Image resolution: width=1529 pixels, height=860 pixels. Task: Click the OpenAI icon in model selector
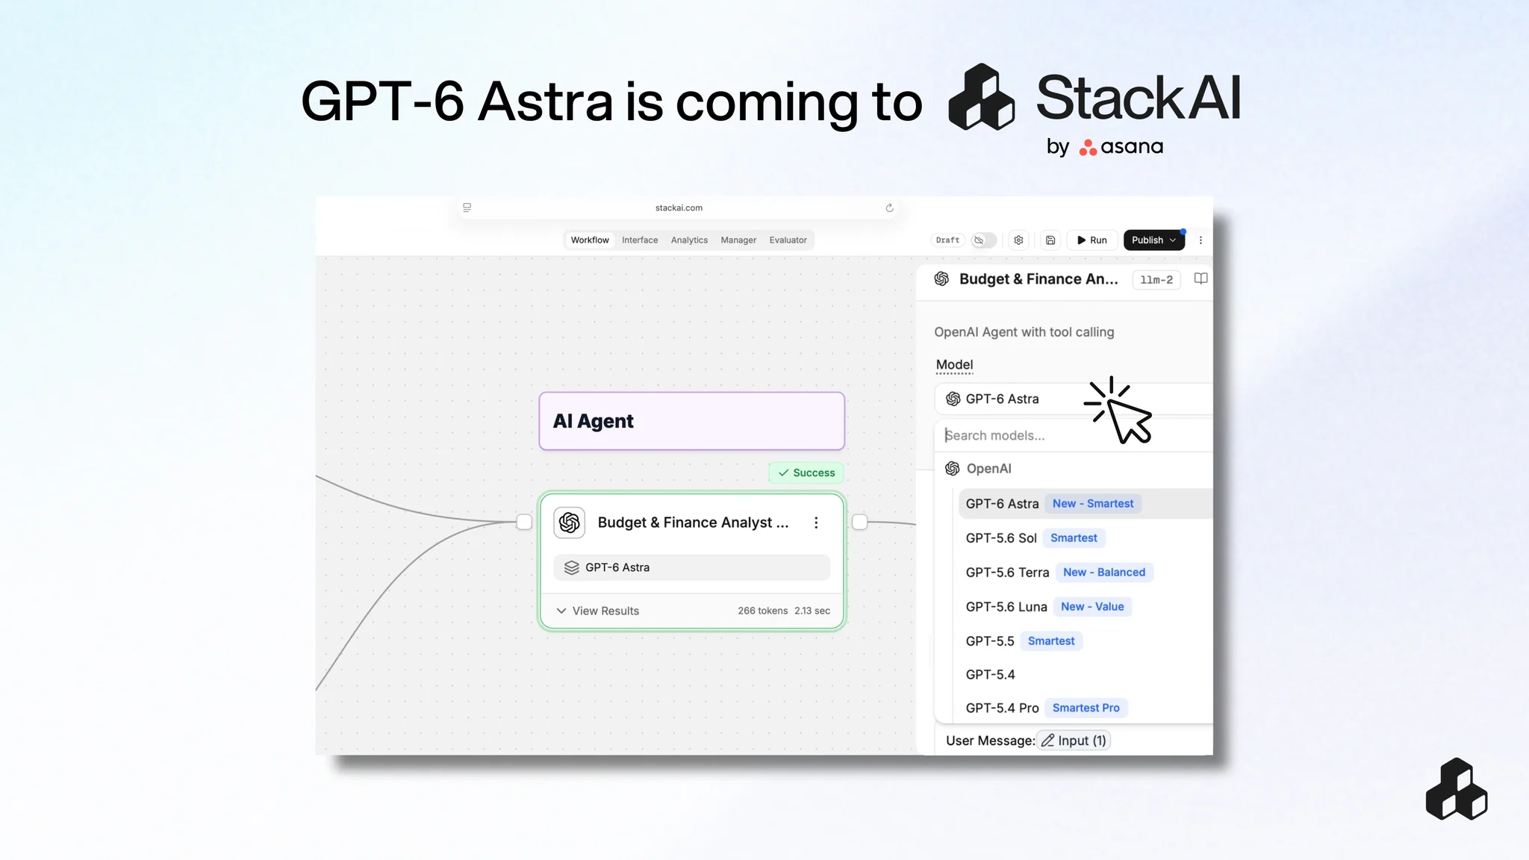pyautogui.click(x=953, y=399)
